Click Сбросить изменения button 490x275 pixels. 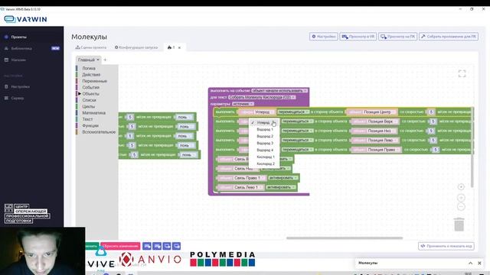coord(120,246)
